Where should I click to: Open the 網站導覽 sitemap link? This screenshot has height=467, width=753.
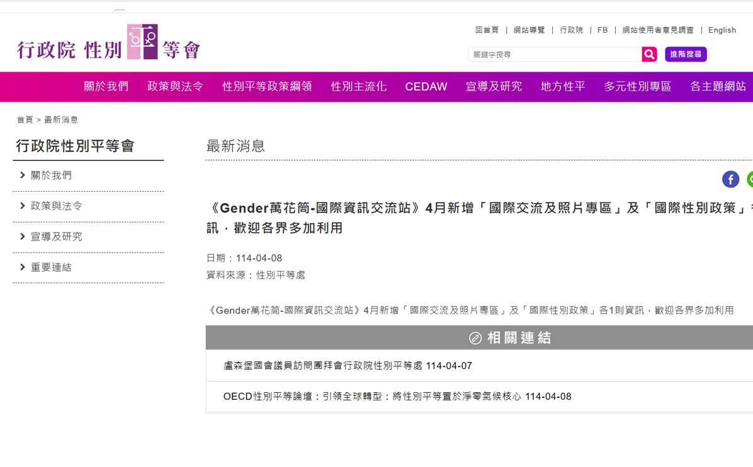tap(529, 30)
